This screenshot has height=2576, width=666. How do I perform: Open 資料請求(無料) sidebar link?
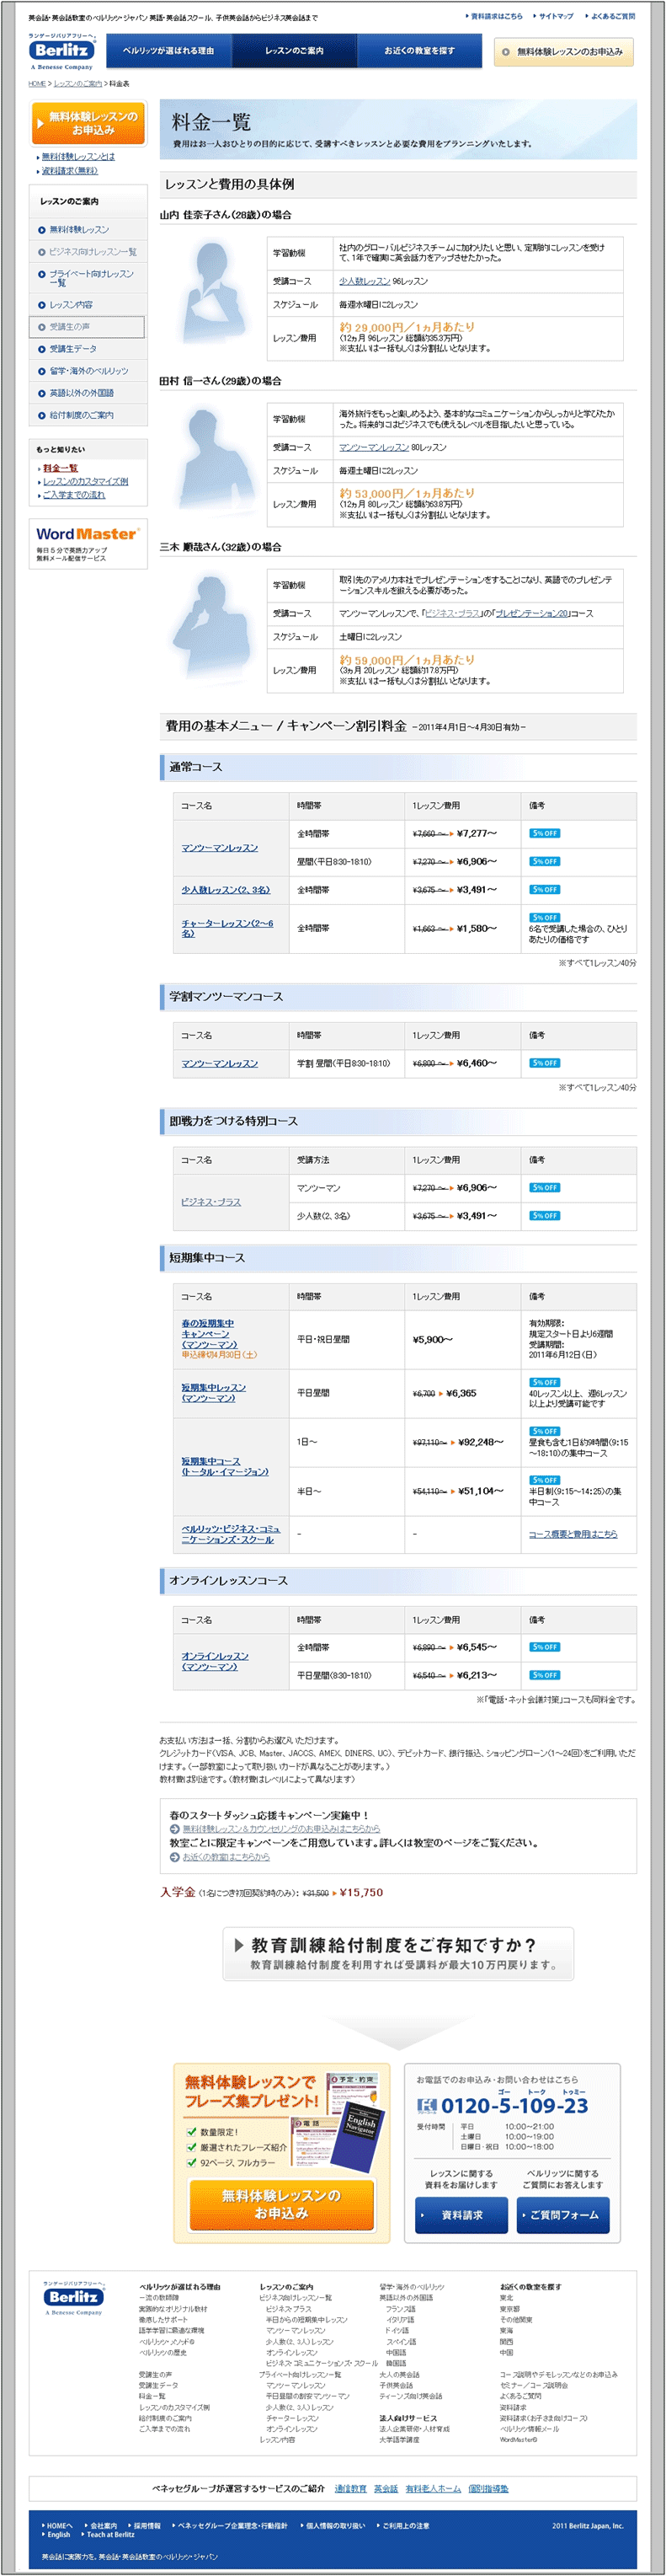pyautogui.click(x=70, y=171)
